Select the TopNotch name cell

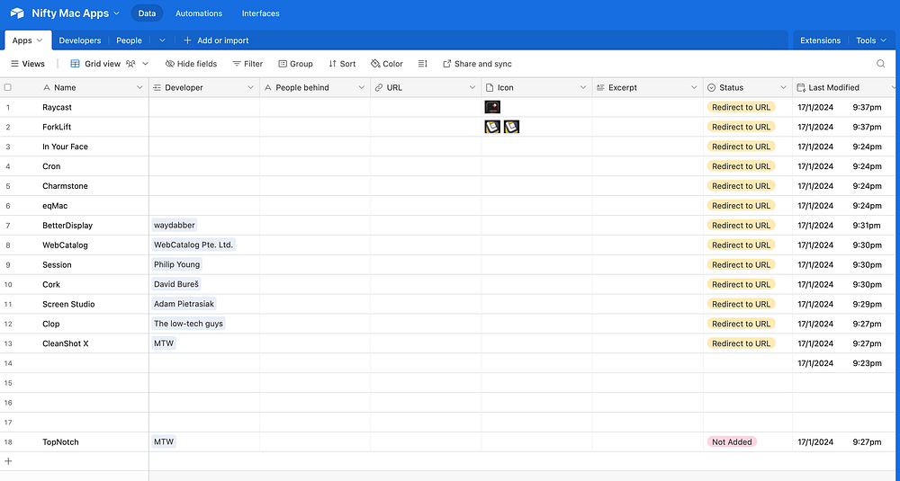pyautogui.click(x=75, y=442)
